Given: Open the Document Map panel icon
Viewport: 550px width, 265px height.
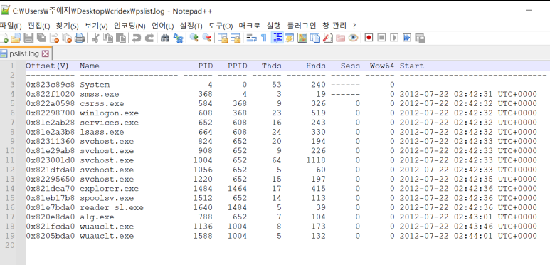Looking at the screenshot, I should (x=302, y=38).
